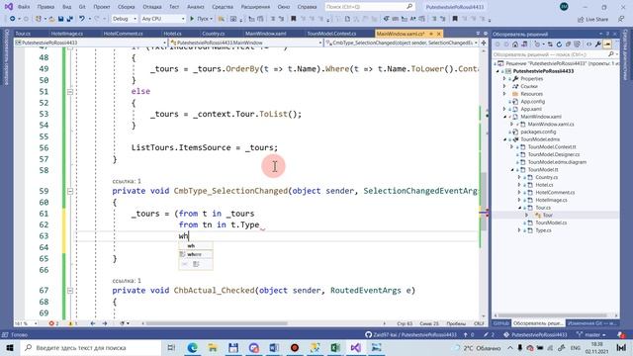Switch to the ToursModel.Context.cs tab
Image resolution: width=633 pixels, height=356 pixels.
click(331, 34)
